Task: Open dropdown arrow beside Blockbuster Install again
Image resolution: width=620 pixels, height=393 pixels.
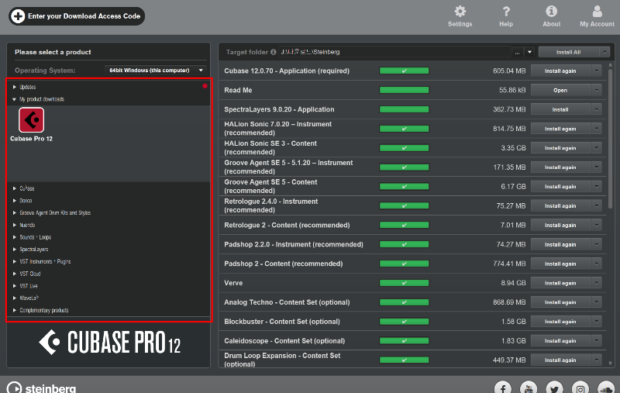Action: coord(596,322)
